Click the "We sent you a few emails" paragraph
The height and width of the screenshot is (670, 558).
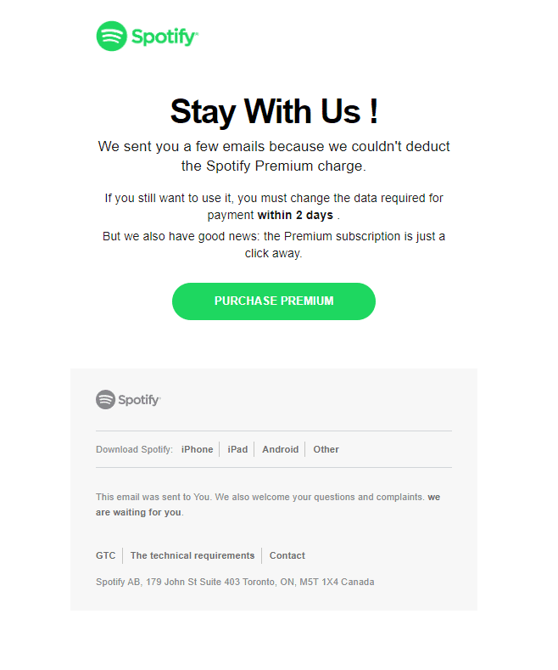coord(274,155)
